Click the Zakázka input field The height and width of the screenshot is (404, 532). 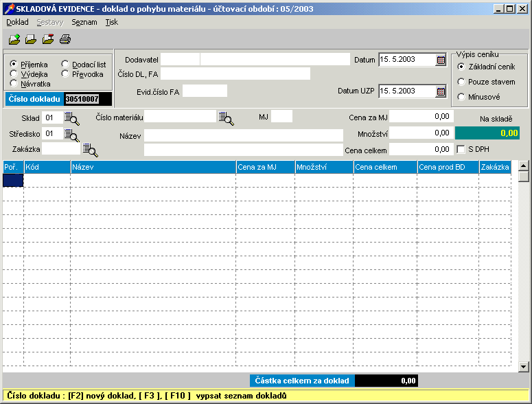click(61, 149)
